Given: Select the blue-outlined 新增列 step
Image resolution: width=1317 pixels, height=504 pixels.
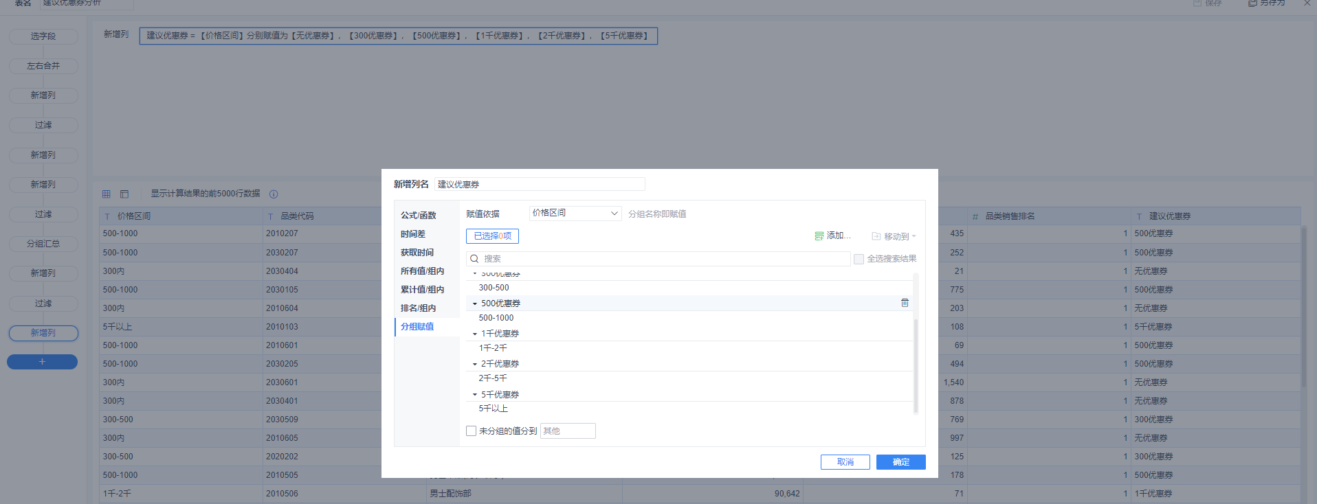Looking at the screenshot, I should tap(43, 333).
